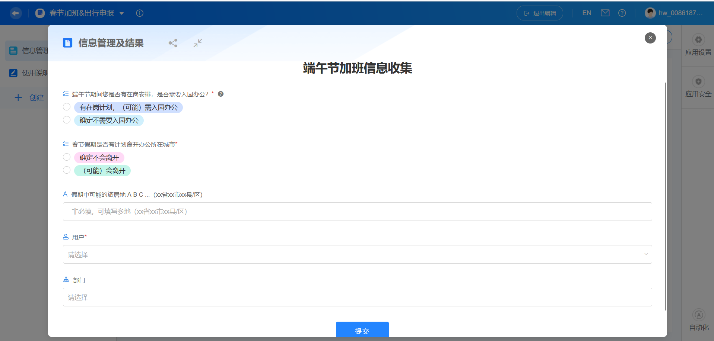714x341 pixels.
Task: Open the 信息管理 sidebar entry
Action: [x=34, y=51]
